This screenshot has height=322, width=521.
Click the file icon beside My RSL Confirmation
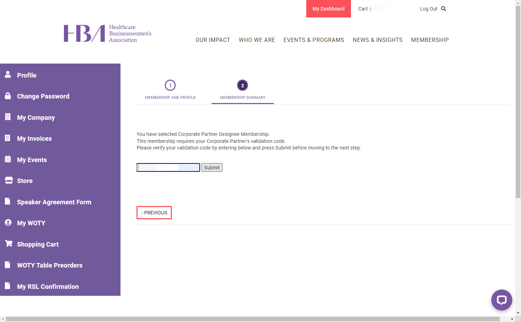coord(7,286)
